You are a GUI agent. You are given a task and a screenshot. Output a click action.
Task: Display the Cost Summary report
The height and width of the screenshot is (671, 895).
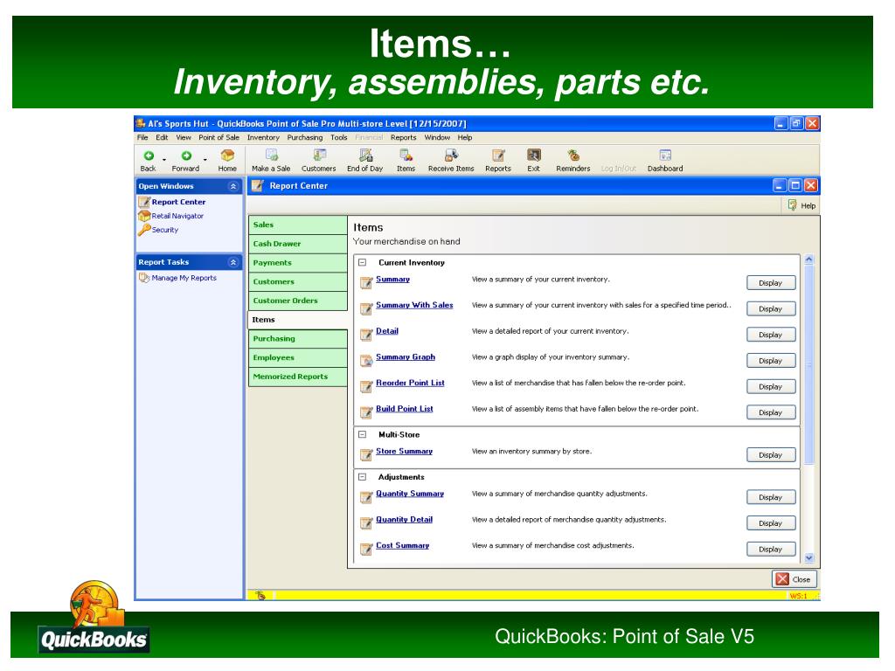click(x=771, y=550)
